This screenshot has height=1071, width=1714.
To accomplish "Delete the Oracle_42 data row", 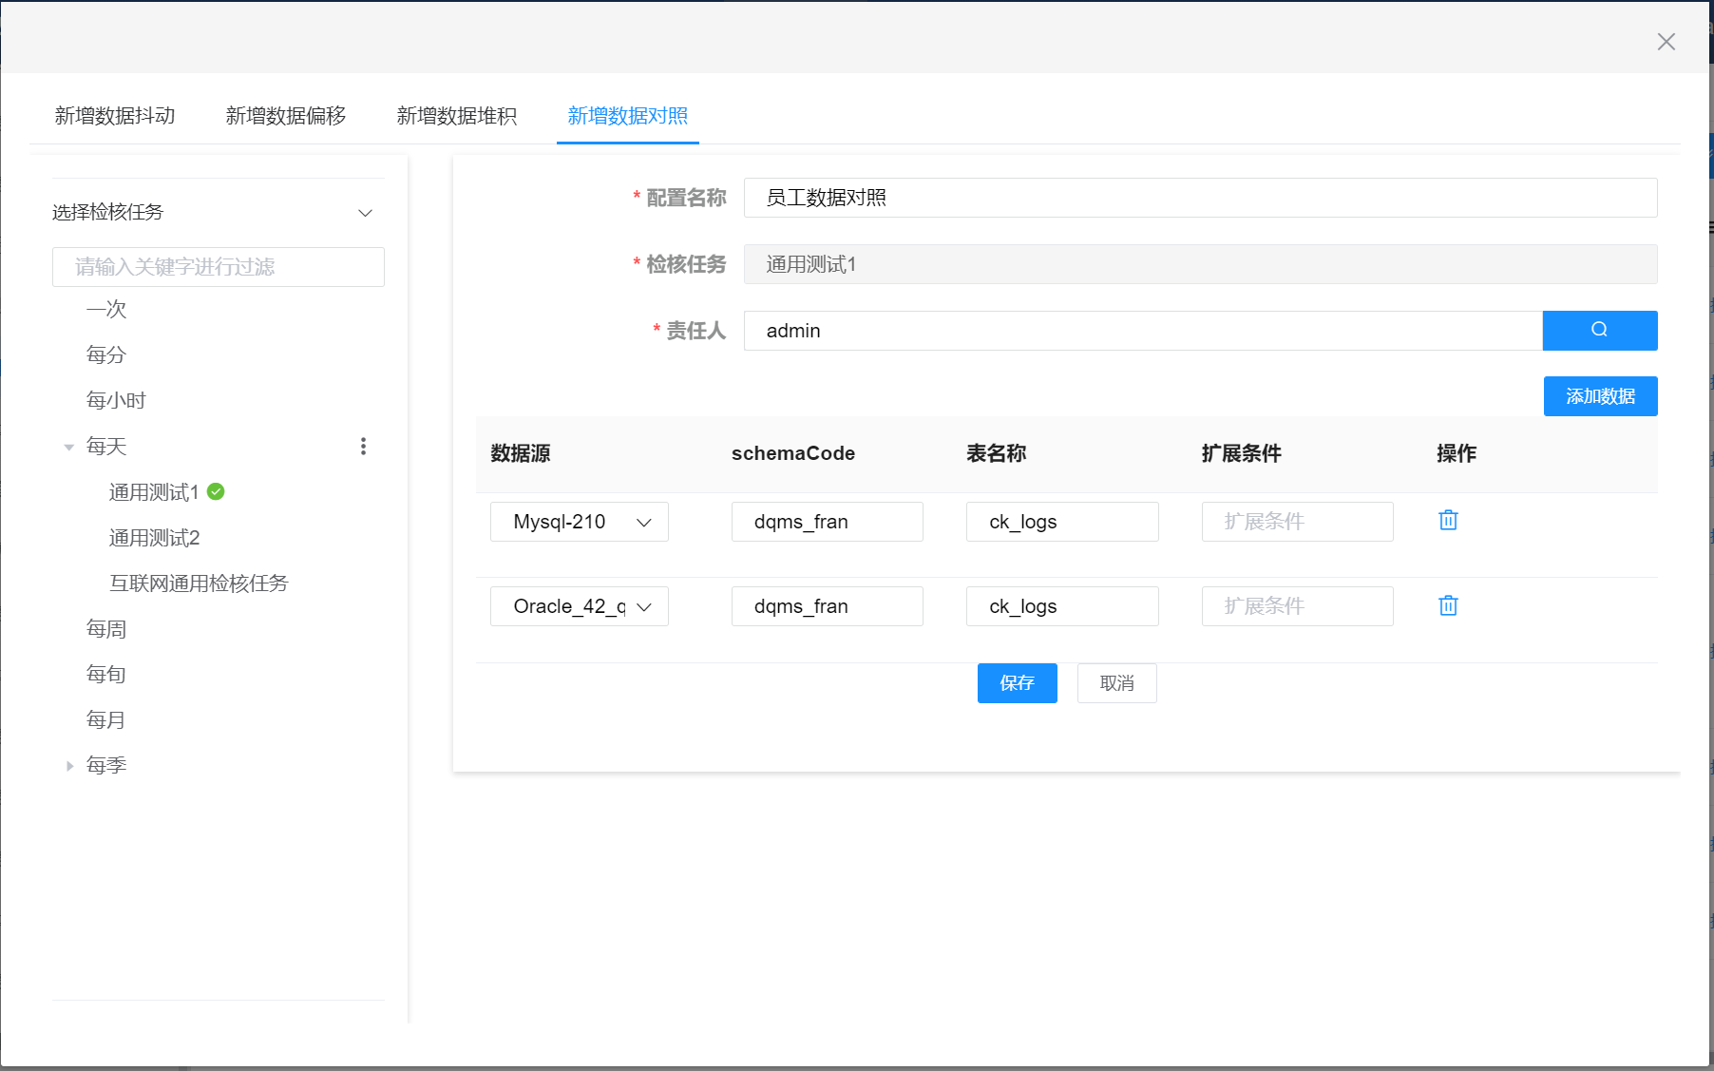I will (x=1448, y=605).
